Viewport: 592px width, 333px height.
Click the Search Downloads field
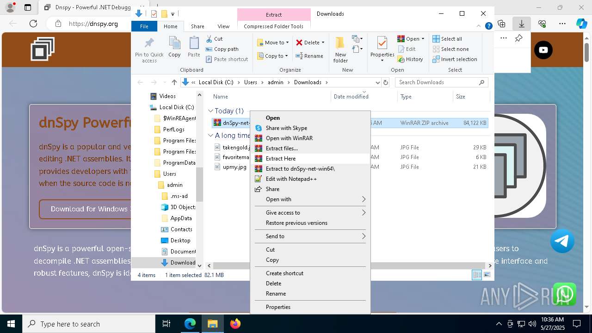441,82
